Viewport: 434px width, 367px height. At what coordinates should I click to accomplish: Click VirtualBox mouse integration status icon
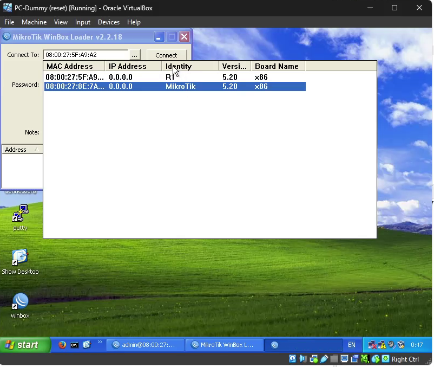(x=376, y=359)
